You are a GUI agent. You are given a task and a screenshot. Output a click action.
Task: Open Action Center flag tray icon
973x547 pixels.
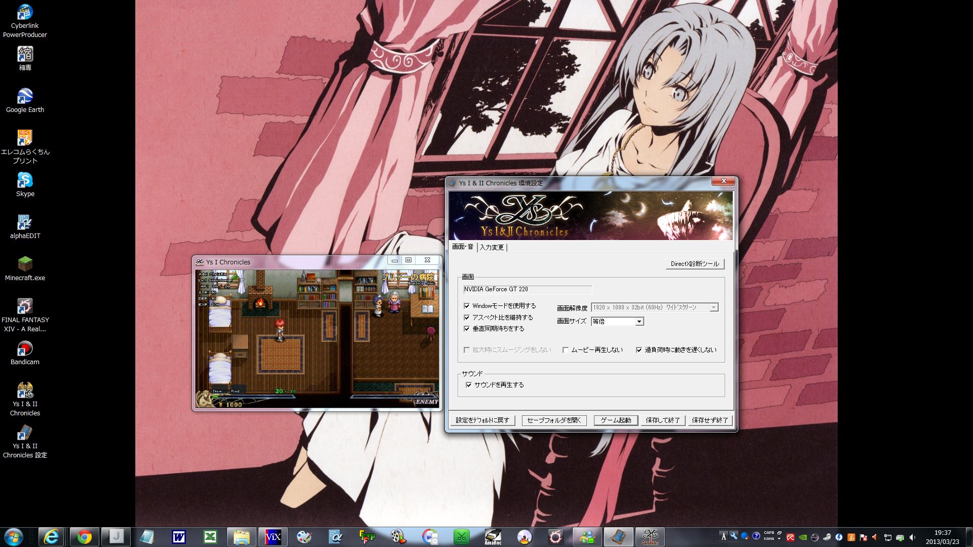click(x=864, y=537)
